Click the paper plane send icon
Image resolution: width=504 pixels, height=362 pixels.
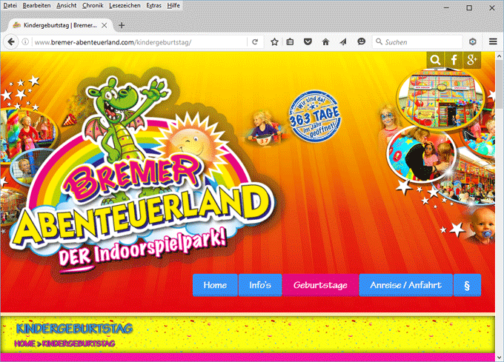(343, 41)
